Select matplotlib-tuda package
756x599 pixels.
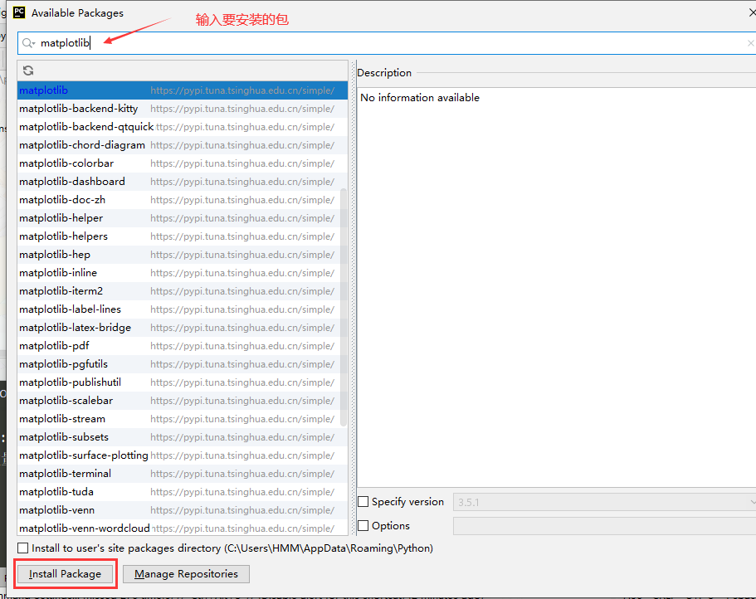183,492
